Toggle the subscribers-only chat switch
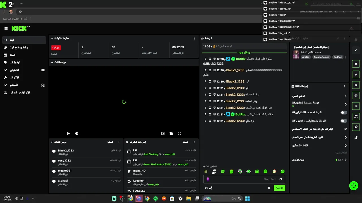This screenshot has width=362, height=203. tap(344, 112)
